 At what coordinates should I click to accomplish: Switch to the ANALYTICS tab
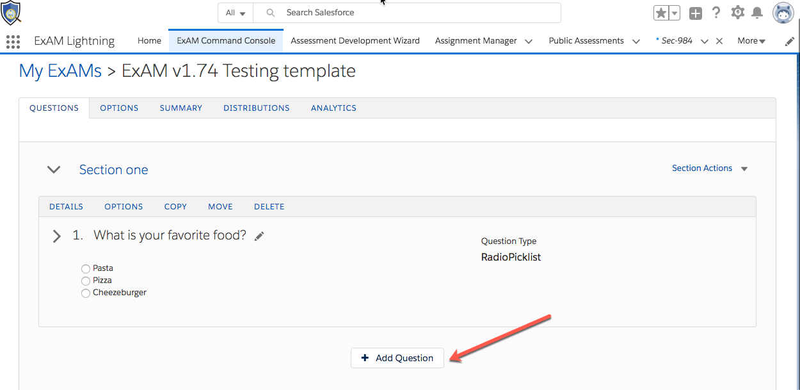point(333,108)
